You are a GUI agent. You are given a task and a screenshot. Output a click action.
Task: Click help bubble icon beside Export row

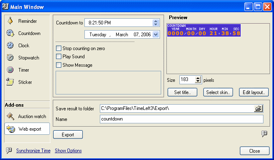tap(264, 134)
